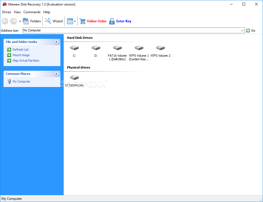Click the Common Places header text
263x202 pixels.
[x=18, y=74]
